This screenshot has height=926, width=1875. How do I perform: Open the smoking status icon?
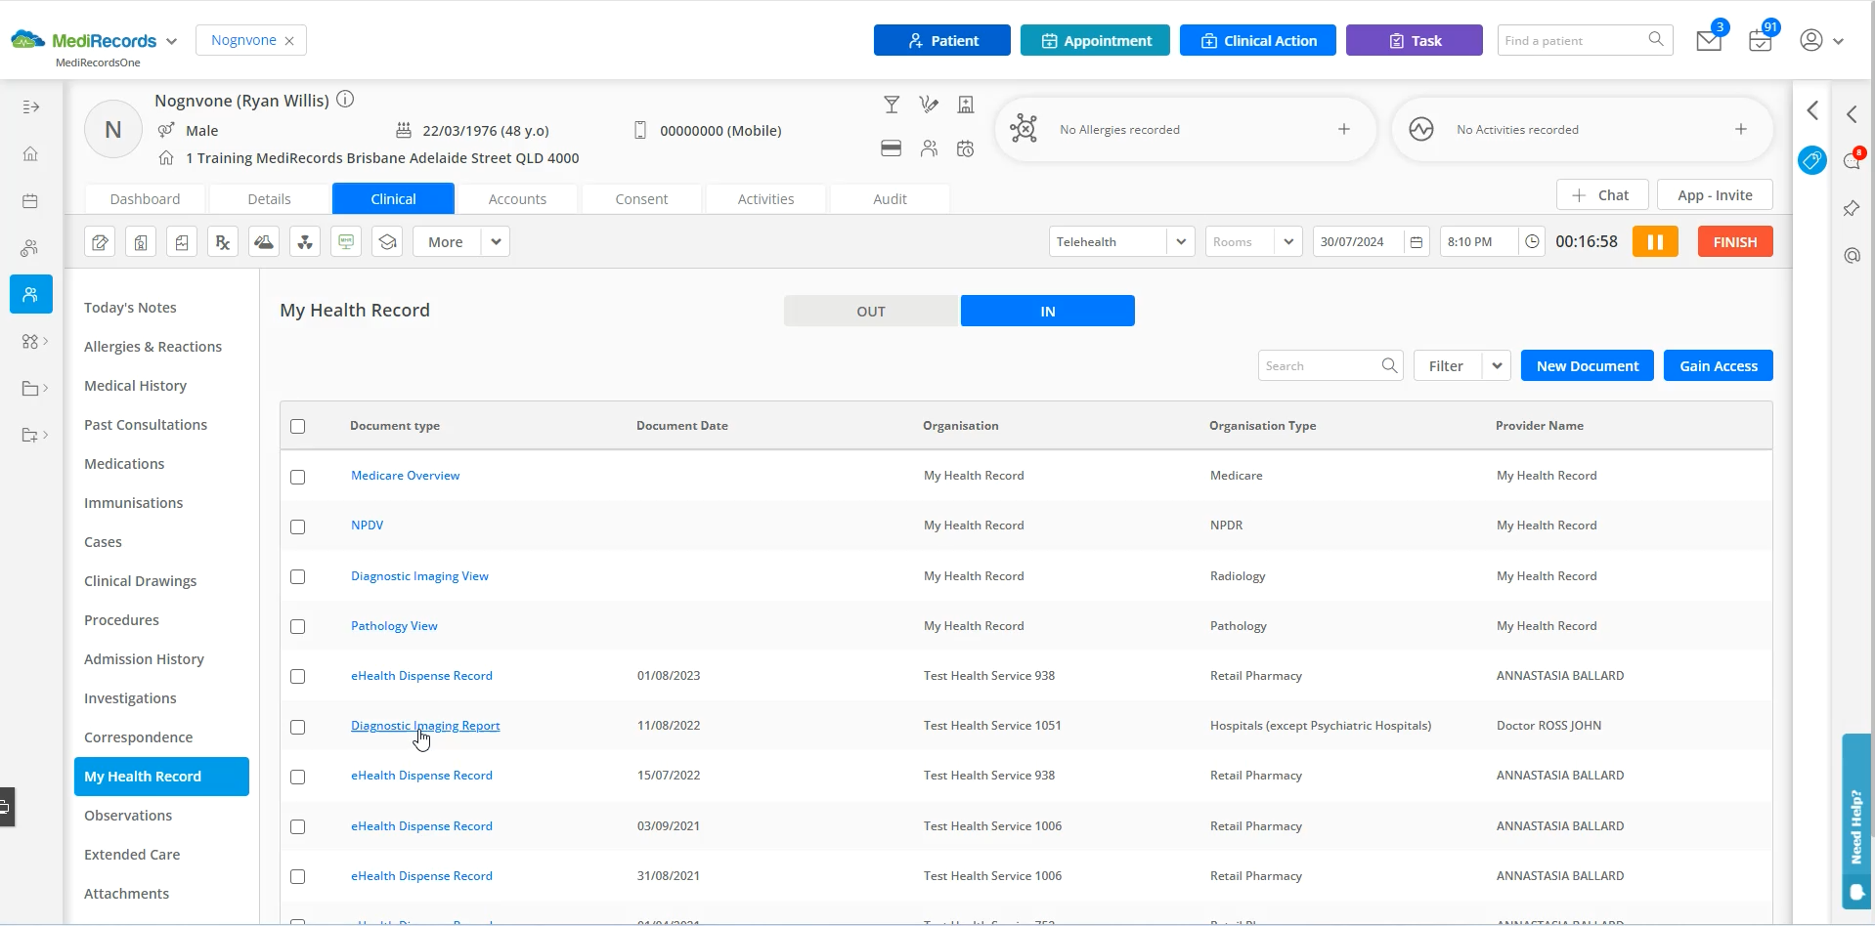pos(928,104)
